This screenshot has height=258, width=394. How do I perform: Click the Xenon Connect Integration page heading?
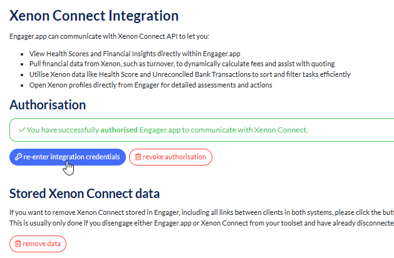(x=94, y=16)
